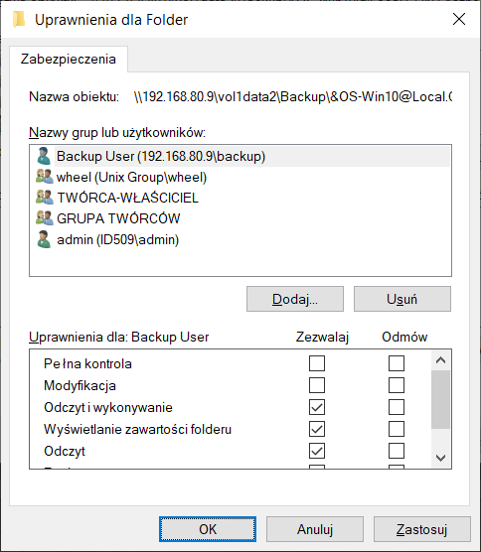
Task: Select the TWÓRCA-WŁAŚCICIEL group icon
Action: [45, 198]
